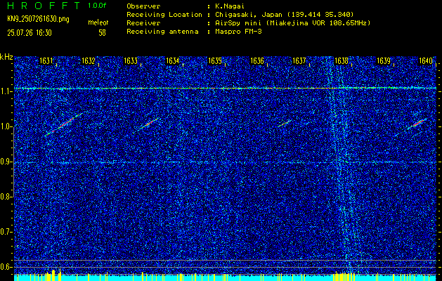442x281 pixels.
Task: Click the 1636 time marker
Action: [x=257, y=61]
